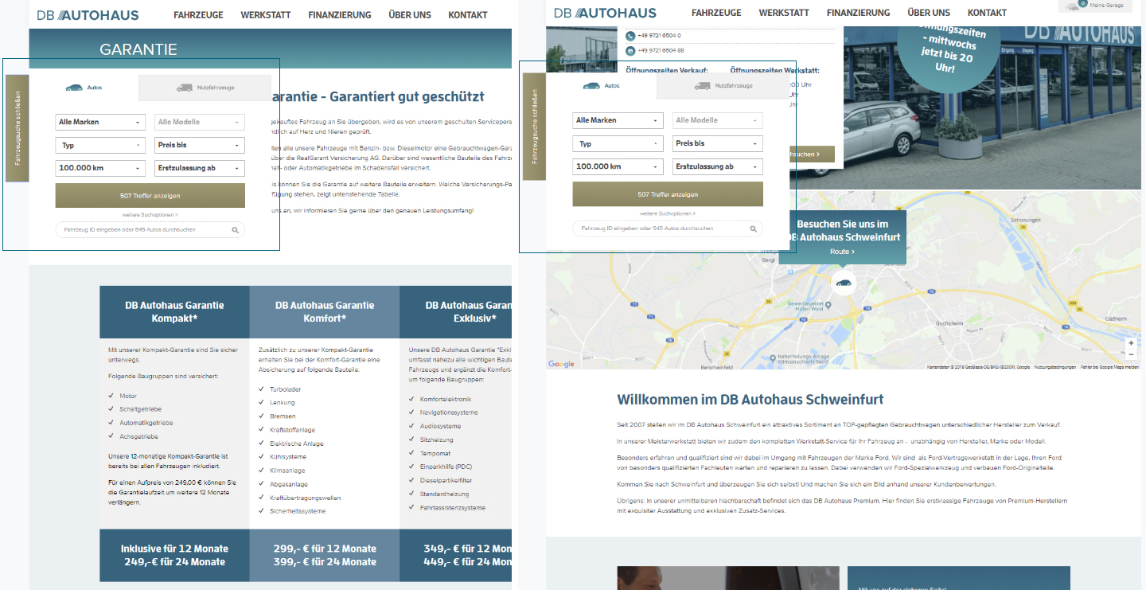This screenshot has height=590, width=1146.
Task: Zoom in the map with plus button
Action: pos(1131,343)
